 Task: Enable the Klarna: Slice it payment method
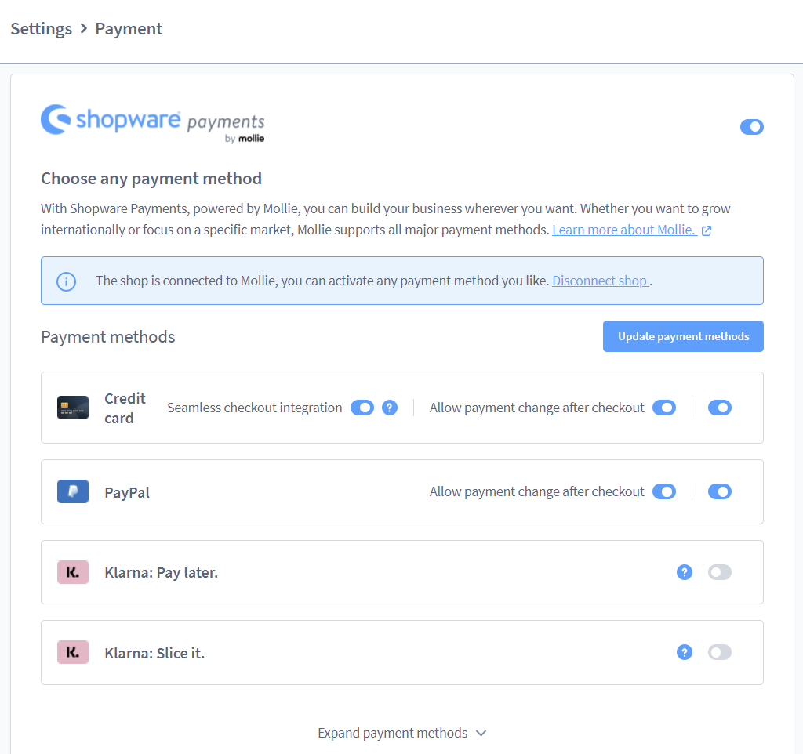719,651
